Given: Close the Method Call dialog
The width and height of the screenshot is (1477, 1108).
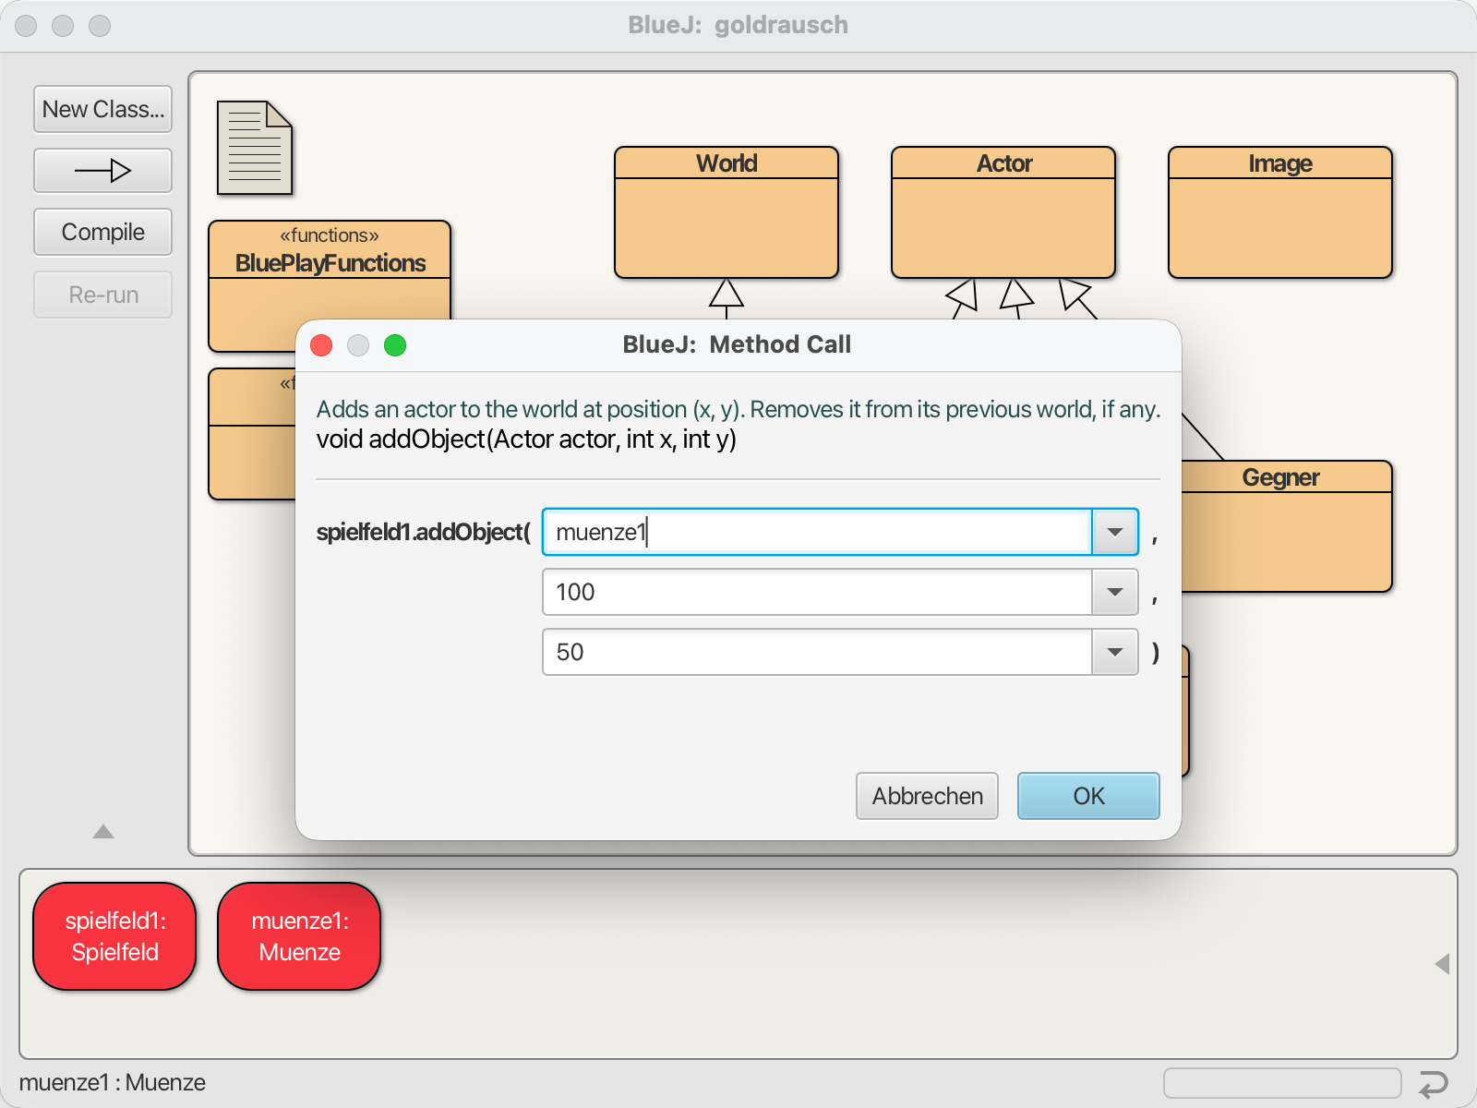Looking at the screenshot, I should tap(321, 345).
